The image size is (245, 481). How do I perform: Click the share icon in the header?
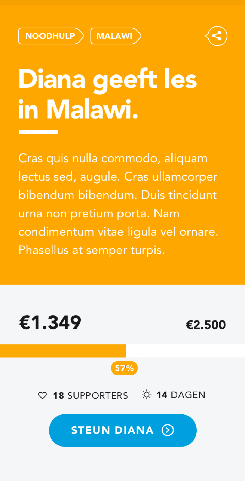(216, 36)
